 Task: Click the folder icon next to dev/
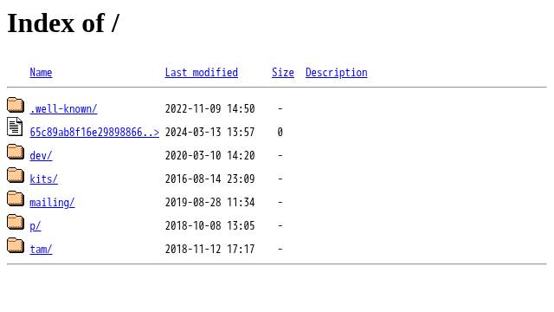click(x=16, y=152)
